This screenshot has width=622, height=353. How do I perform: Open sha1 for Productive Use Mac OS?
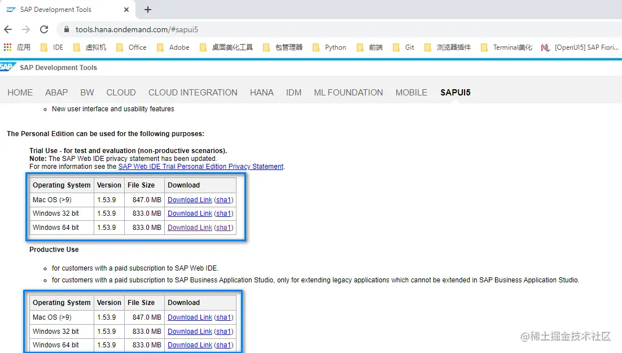click(x=224, y=317)
